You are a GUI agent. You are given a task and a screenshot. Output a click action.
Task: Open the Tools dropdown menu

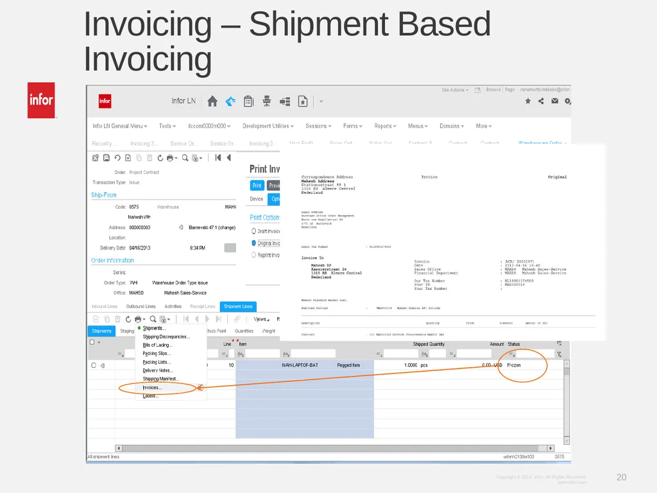[167, 126]
